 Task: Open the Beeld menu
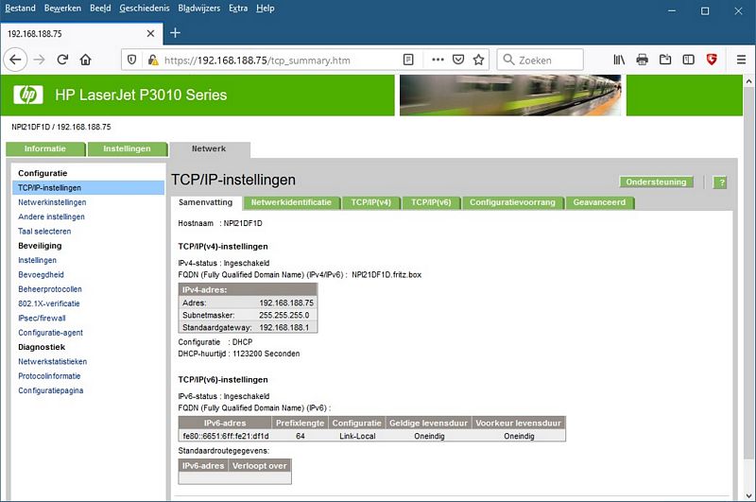click(100, 9)
